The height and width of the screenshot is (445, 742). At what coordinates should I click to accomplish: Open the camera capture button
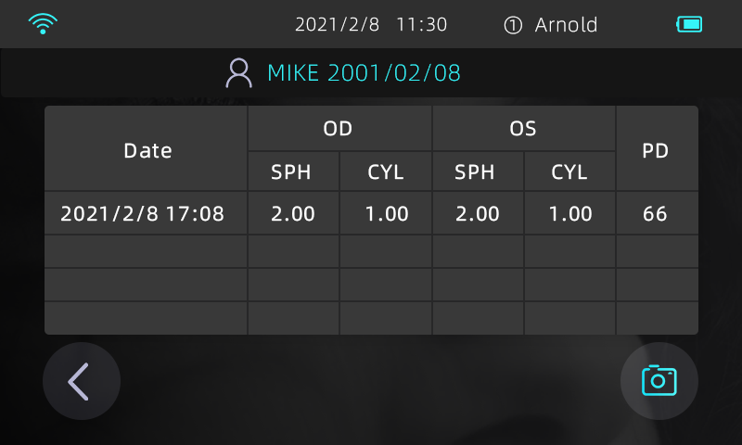pyautogui.click(x=659, y=381)
